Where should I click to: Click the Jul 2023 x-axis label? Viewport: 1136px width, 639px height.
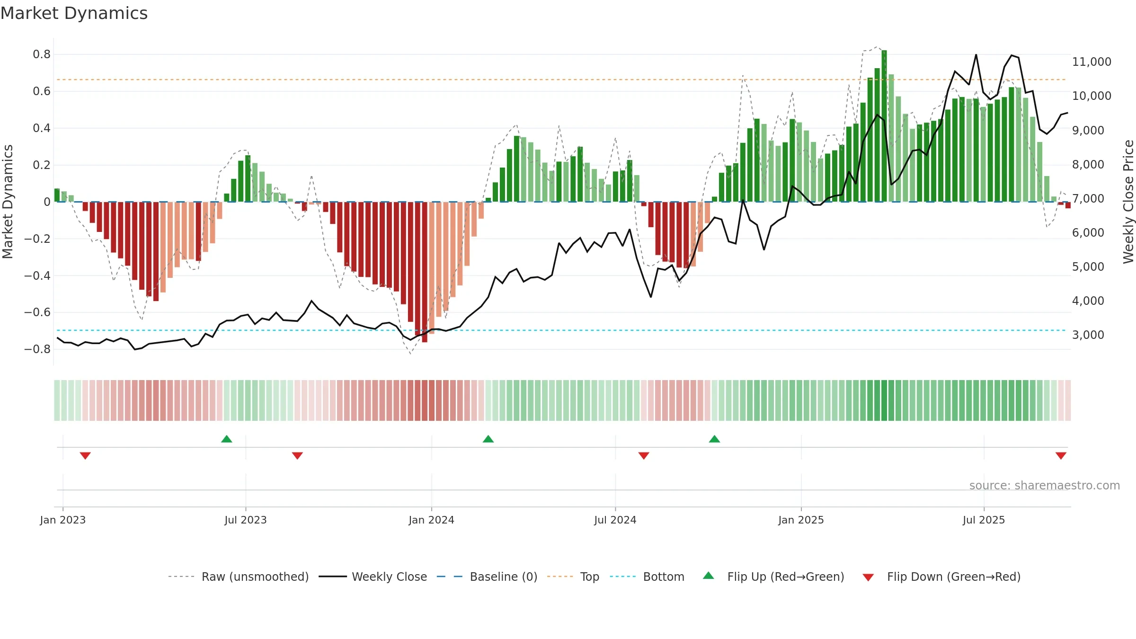(246, 520)
